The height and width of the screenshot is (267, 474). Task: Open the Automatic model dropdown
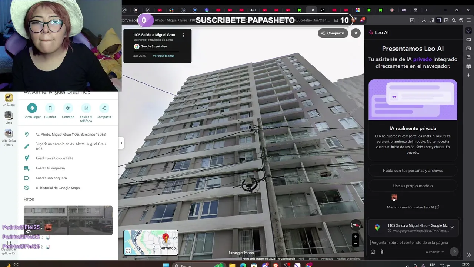tap(435, 252)
